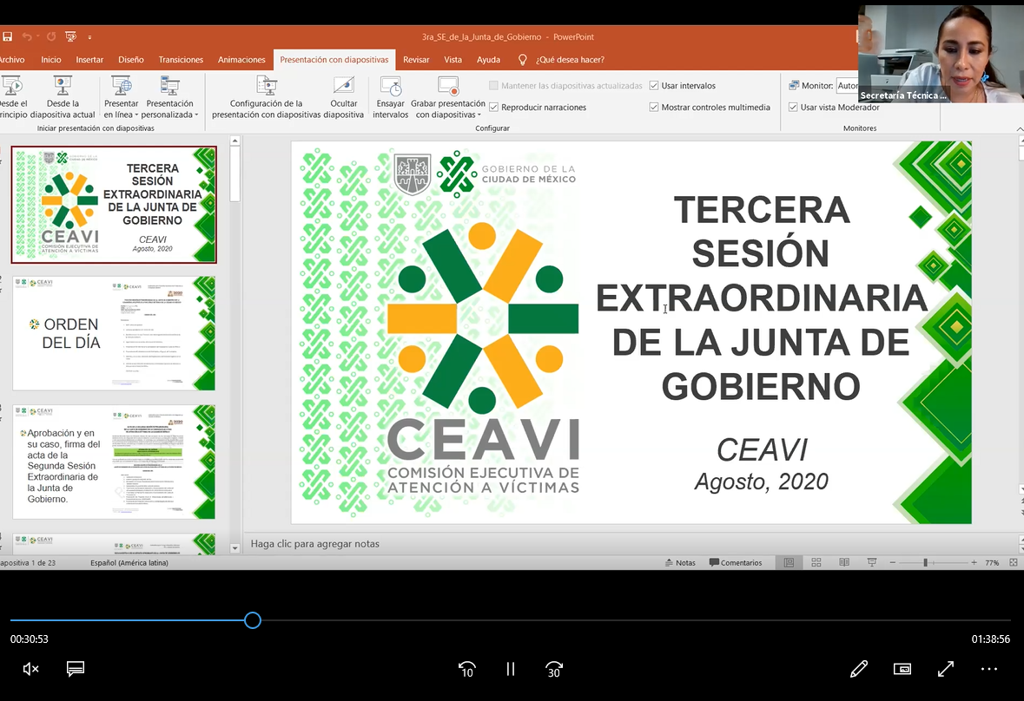Switch to Diseño tab

click(x=130, y=59)
